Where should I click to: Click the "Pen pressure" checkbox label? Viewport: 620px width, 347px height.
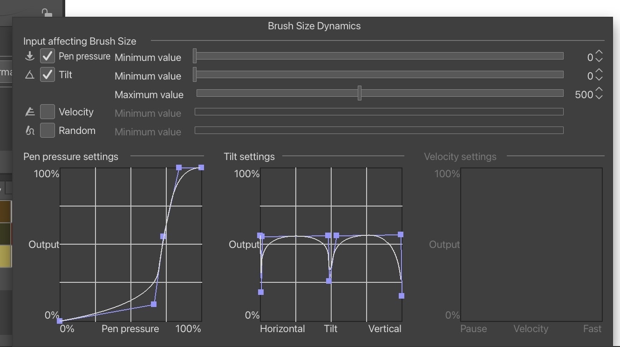[84, 56]
